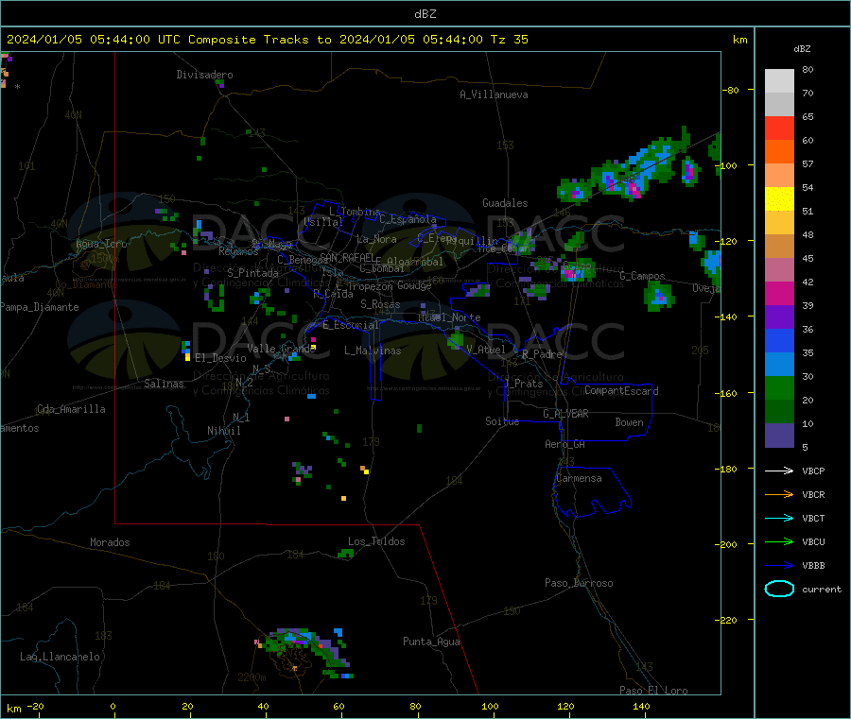Click the L_Malvinas location label
851x719 pixels.
[x=373, y=351]
